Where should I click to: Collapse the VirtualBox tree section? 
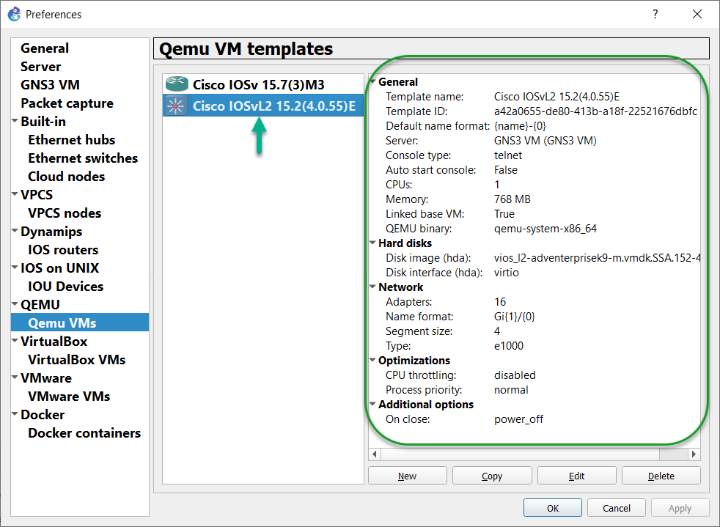click(x=15, y=341)
